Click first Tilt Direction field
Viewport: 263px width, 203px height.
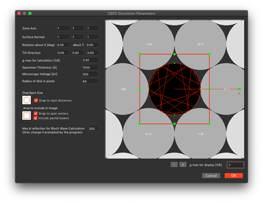[63, 53]
